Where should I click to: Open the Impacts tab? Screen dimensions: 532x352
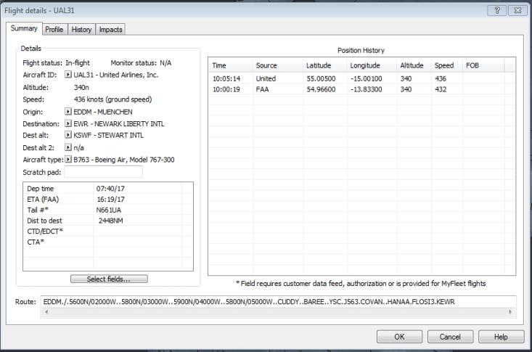(x=110, y=30)
